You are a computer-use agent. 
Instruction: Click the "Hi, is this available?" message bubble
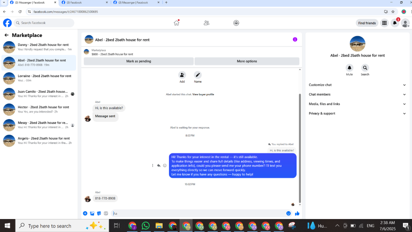[109, 108]
